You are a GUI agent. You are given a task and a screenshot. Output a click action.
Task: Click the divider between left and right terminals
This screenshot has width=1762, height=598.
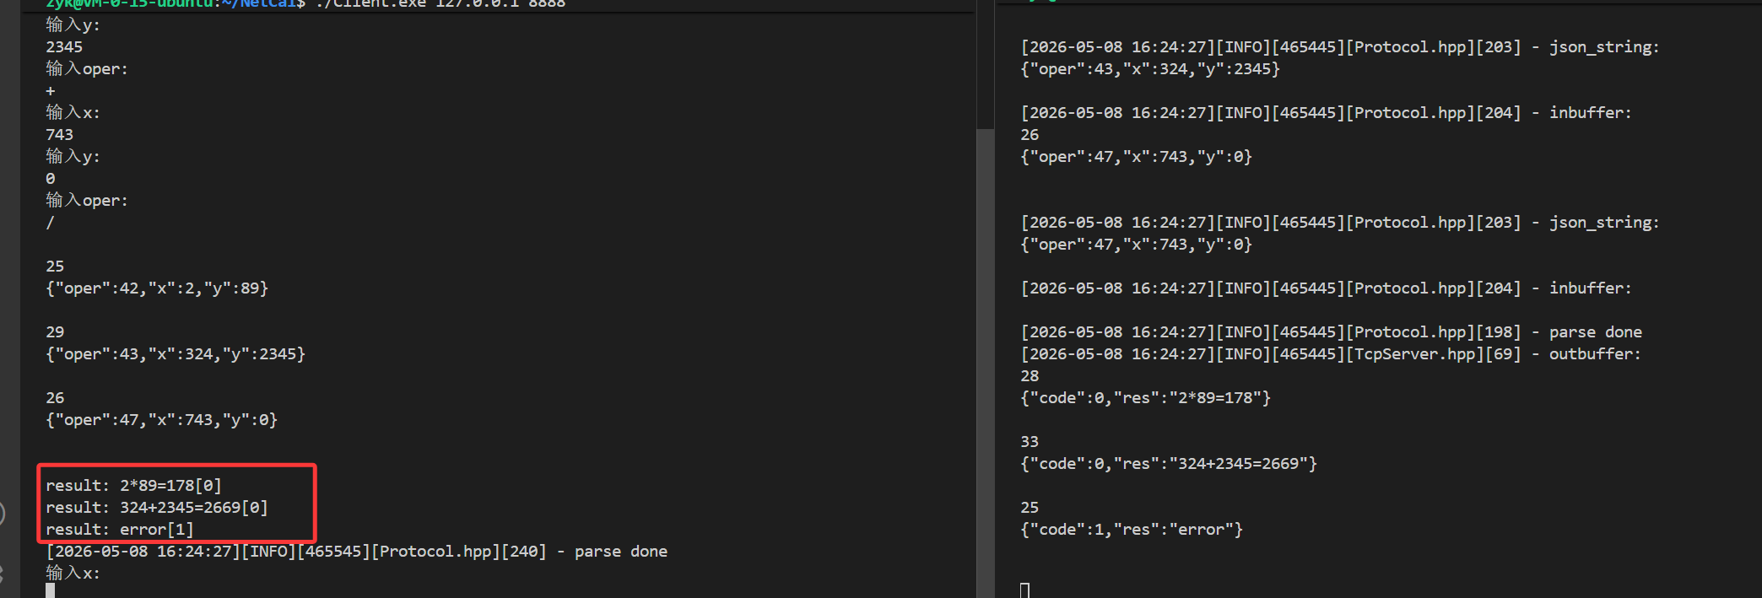click(996, 299)
